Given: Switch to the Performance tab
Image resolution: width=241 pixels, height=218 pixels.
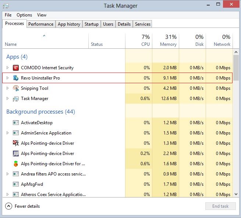Looking at the screenshot, I should tap(41, 24).
